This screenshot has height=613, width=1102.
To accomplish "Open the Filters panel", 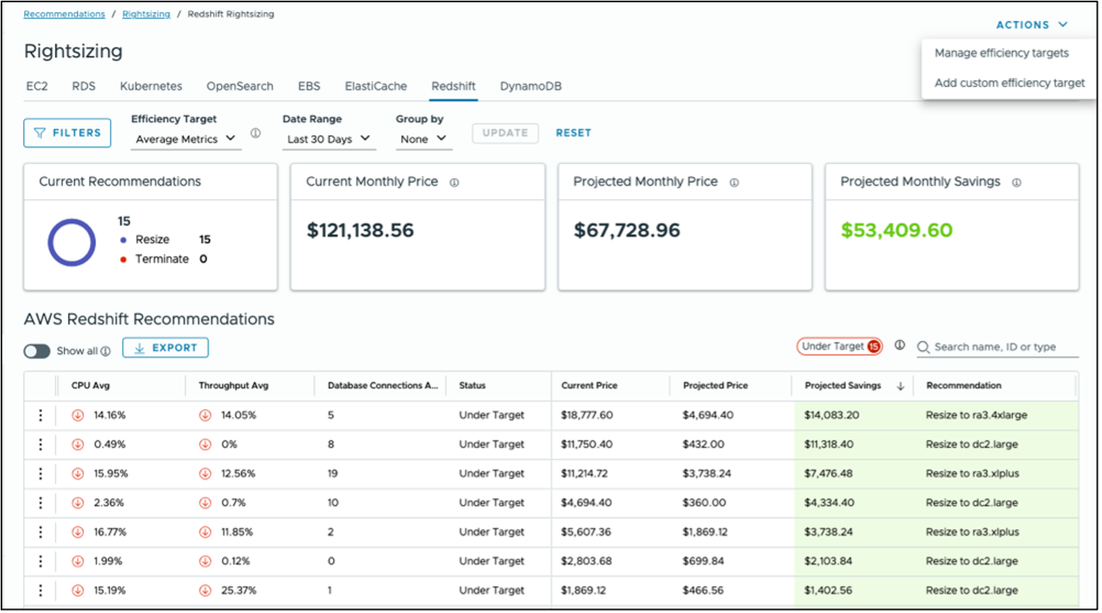I will [68, 133].
